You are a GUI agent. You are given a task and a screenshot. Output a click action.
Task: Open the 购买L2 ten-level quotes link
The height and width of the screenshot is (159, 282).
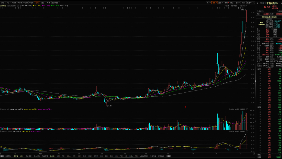click(x=269, y=17)
